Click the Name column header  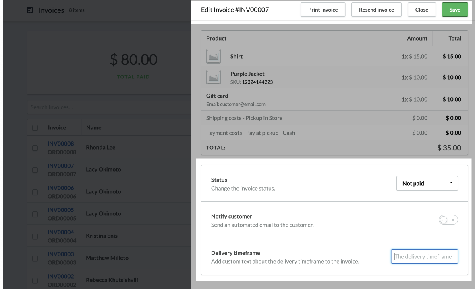[x=93, y=128]
